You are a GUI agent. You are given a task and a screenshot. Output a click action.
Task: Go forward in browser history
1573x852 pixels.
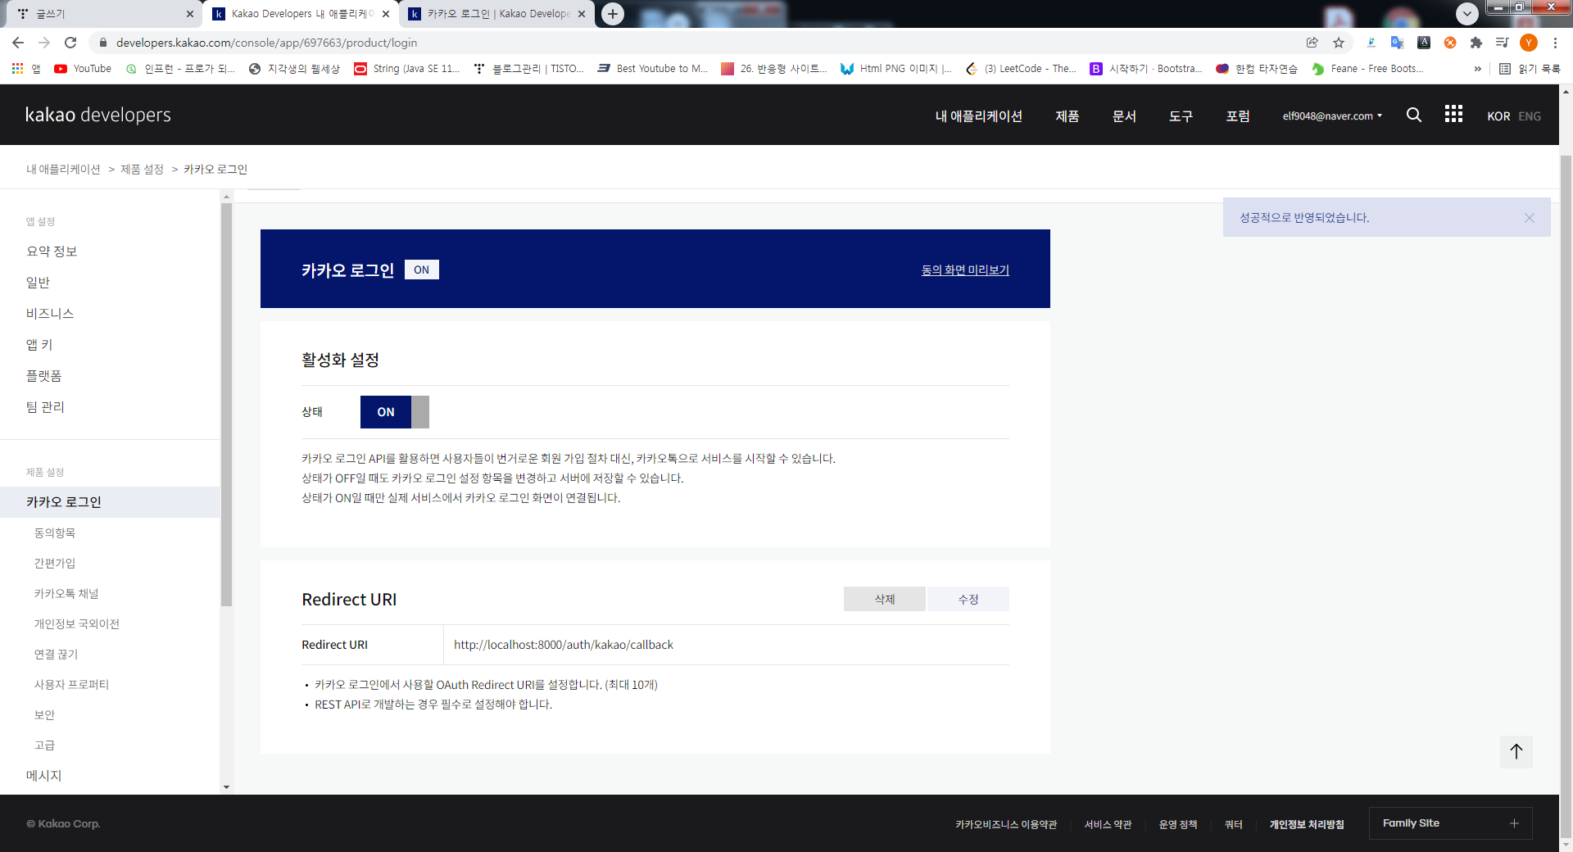pos(44,43)
